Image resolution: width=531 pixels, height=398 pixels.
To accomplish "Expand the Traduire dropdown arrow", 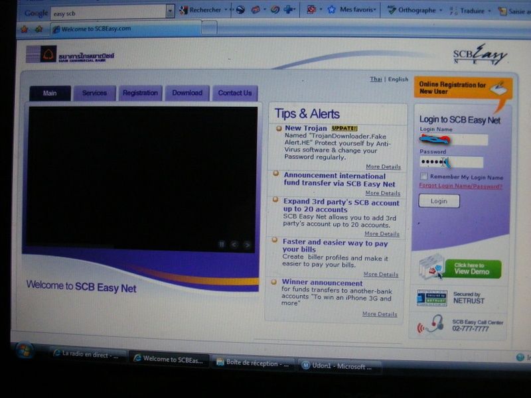I will tap(489, 11).
